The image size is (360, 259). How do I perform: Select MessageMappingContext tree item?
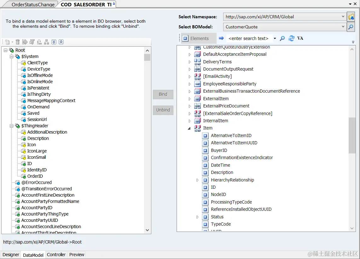51,101
